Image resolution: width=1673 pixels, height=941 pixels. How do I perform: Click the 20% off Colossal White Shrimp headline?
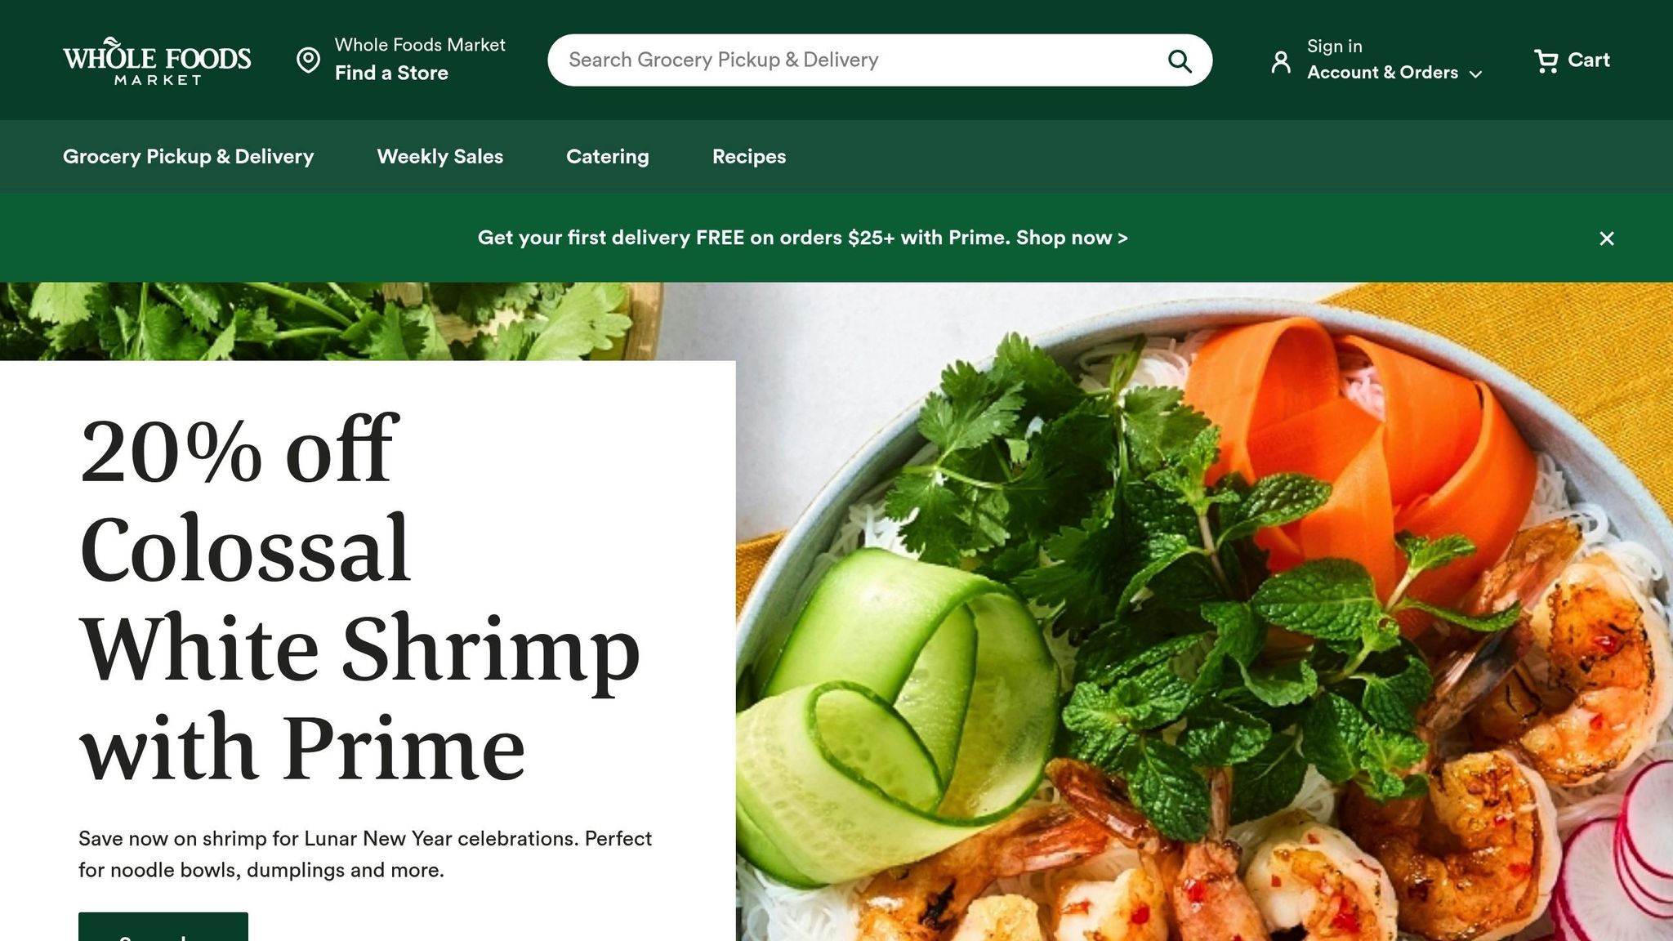pos(359,599)
